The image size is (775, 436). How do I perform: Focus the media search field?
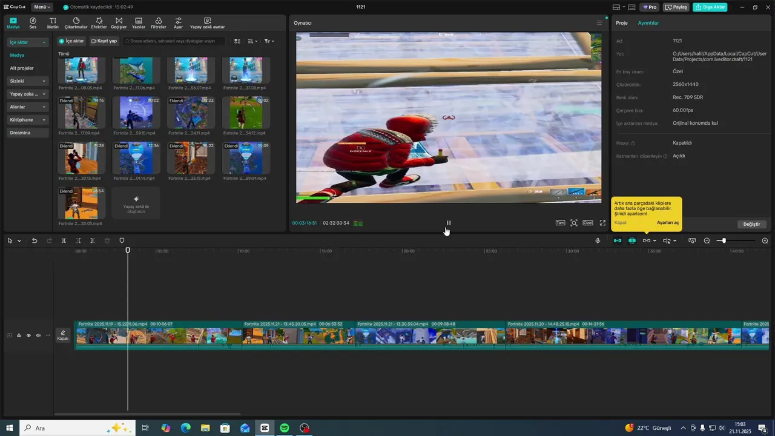pyautogui.click(x=174, y=41)
